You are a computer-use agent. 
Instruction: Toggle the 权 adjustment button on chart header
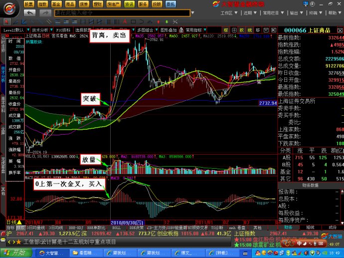coord(241,30)
